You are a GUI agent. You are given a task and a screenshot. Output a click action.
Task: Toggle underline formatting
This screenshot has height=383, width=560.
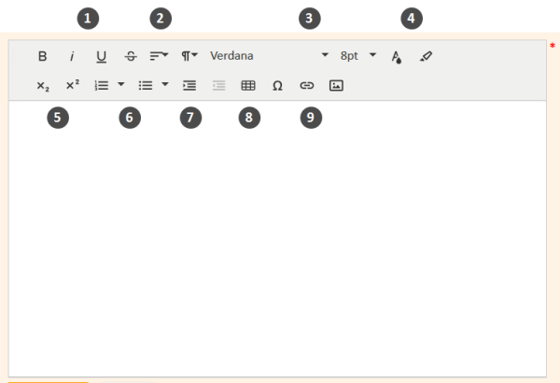pyautogui.click(x=101, y=56)
